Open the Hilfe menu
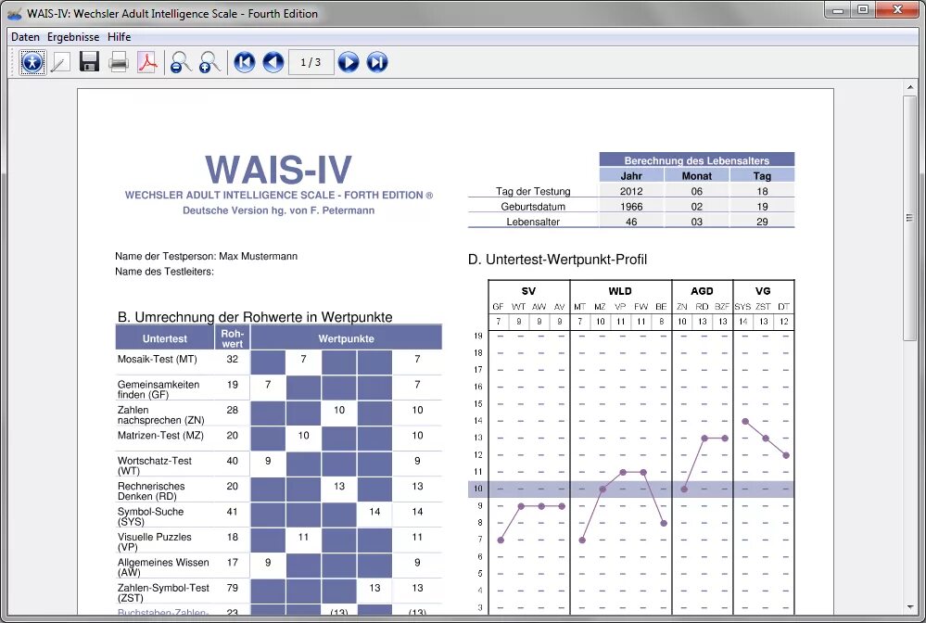Image resolution: width=926 pixels, height=623 pixels. coord(120,36)
